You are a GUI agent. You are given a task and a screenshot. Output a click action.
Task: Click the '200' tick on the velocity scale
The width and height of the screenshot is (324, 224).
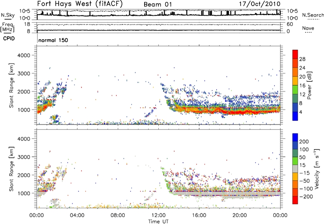(x=304, y=142)
